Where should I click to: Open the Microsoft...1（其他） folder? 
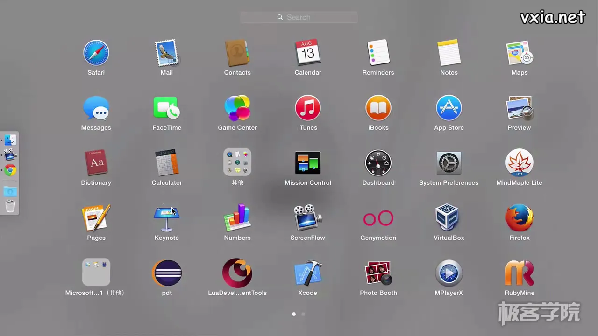96,272
